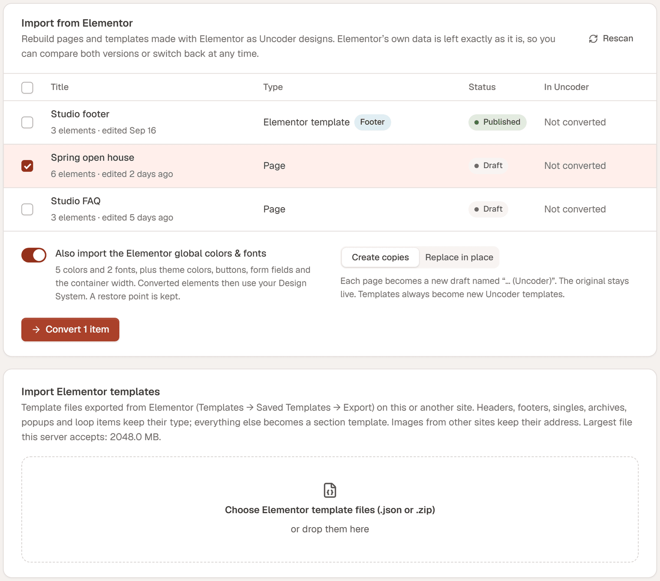Click Not converted in Studio FAQ row
Viewport: 660px width, 581px height.
pos(575,209)
